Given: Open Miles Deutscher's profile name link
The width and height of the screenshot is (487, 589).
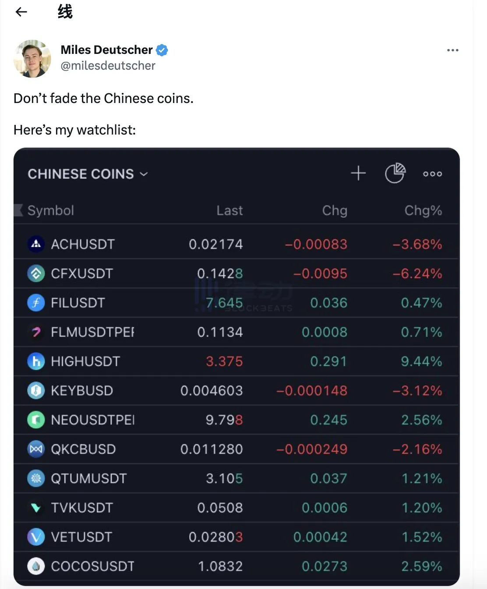Looking at the screenshot, I should (106, 50).
